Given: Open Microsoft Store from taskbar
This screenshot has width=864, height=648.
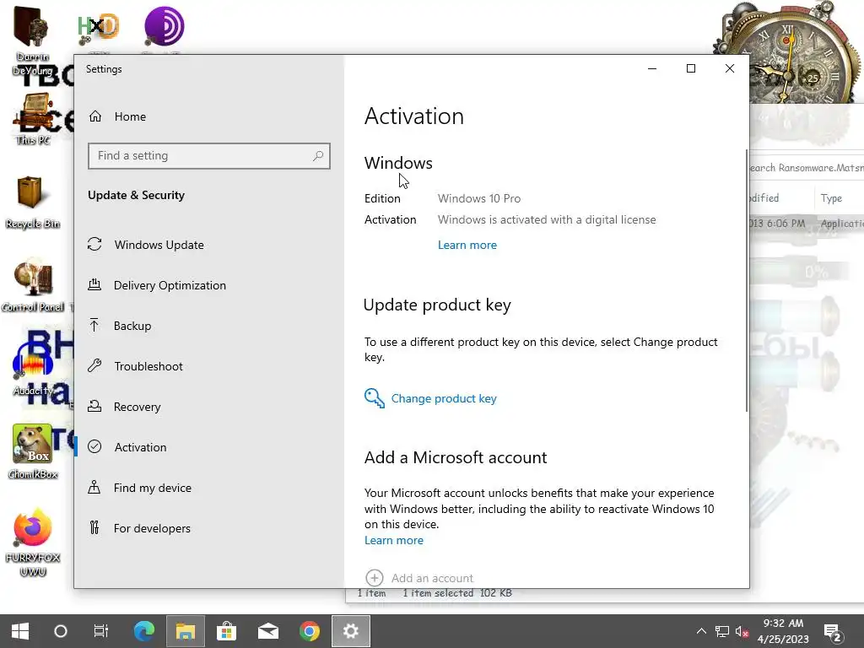Looking at the screenshot, I should pyautogui.click(x=226, y=631).
